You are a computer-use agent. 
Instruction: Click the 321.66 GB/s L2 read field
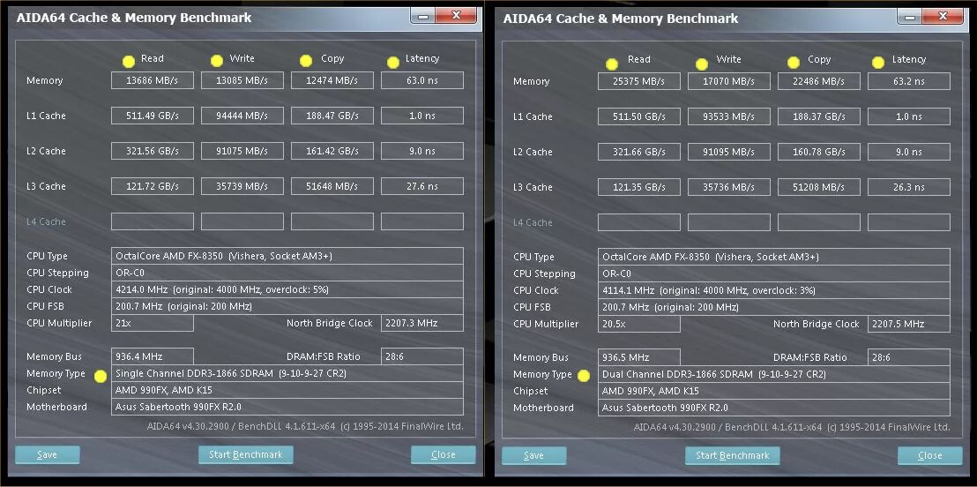[x=638, y=152]
